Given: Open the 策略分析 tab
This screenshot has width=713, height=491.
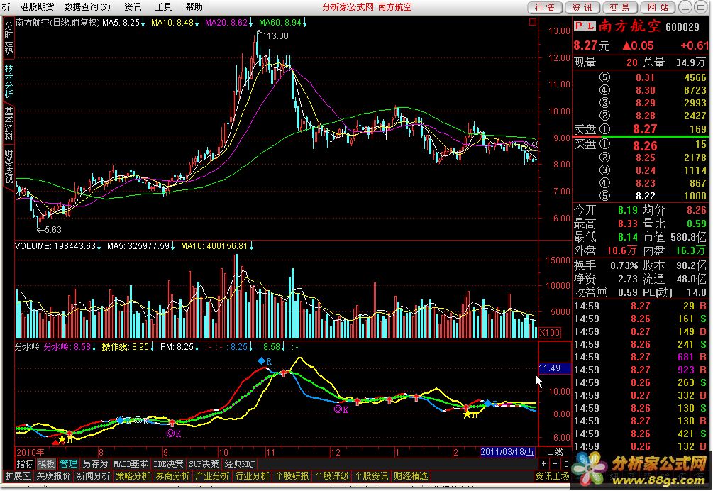Looking at the screenshot, I should point(133,476).
